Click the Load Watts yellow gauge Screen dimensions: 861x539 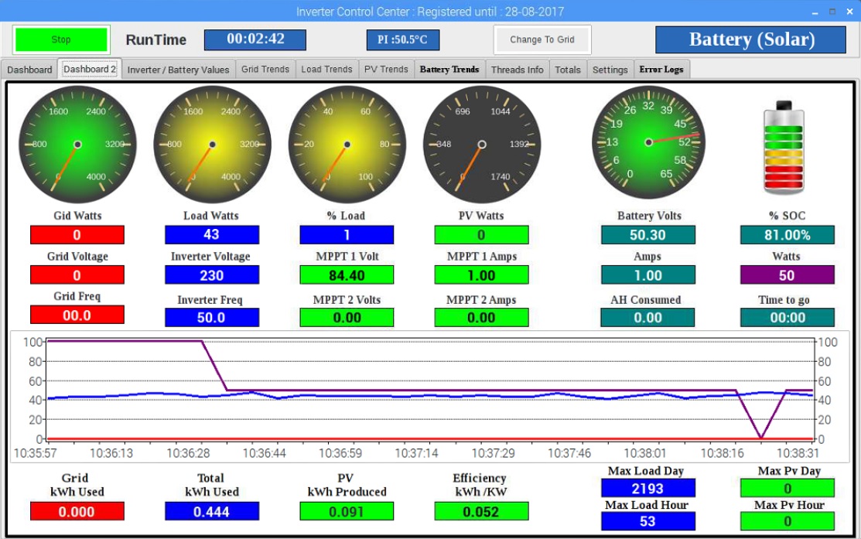(x=212, y=145)
